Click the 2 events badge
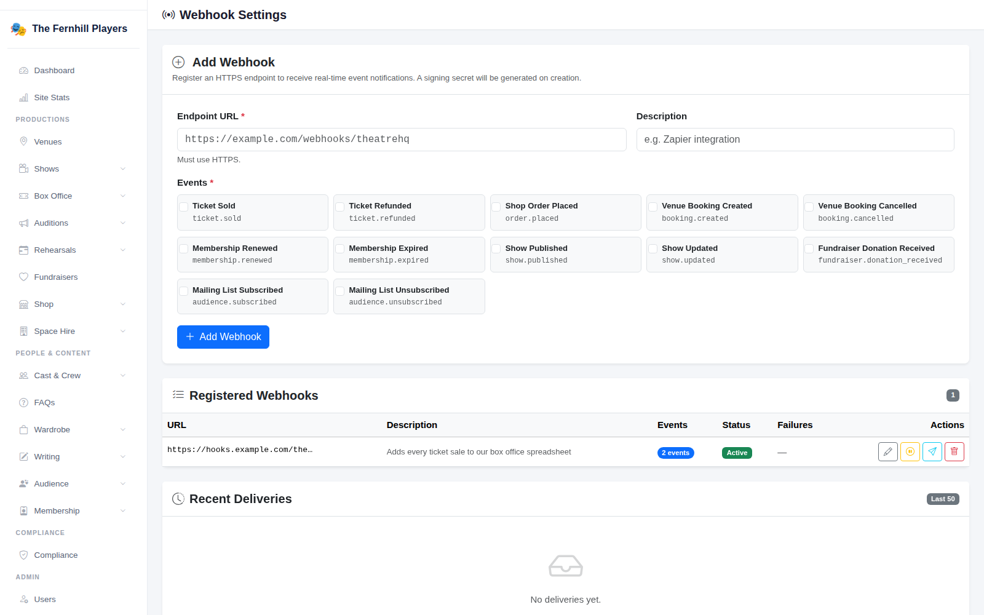984x615 pixels. (676, 453)
